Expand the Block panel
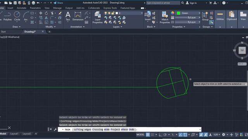This screenshot has width=248, height=139. [x=151, y=27]
